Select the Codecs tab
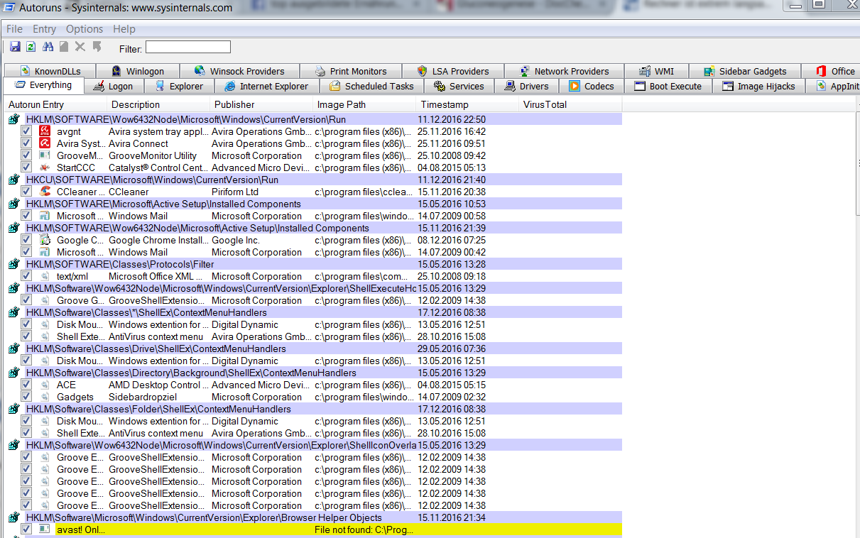Screen dimensions: 860x538 [592, 86]
